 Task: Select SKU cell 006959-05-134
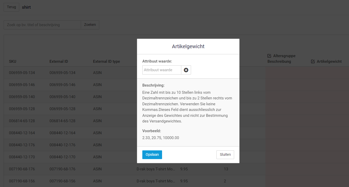pos(22,73)
